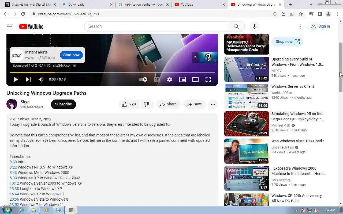343x214 pixels.
Task: Open I Exposed a Windows 2000 Machine thumbnail
Action: click(x=247, y=178)
